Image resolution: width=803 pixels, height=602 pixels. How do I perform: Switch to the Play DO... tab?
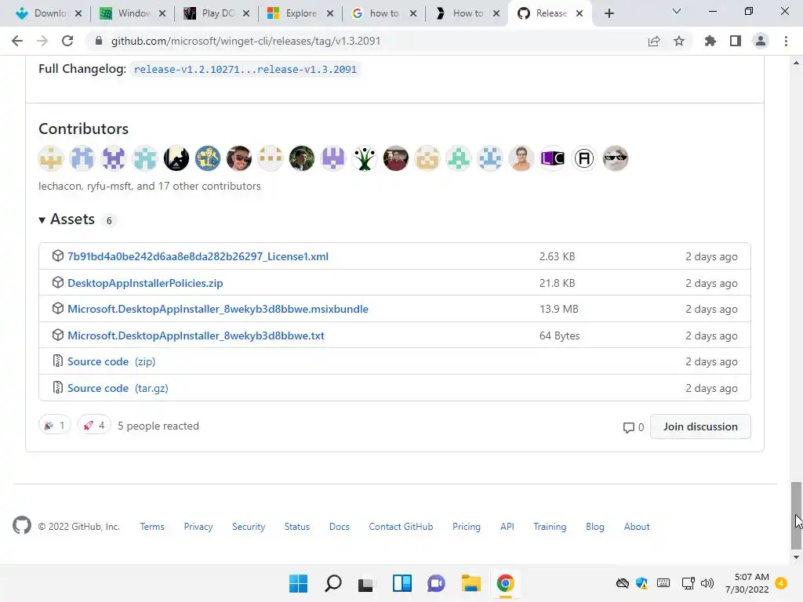(x=210, y=13)
